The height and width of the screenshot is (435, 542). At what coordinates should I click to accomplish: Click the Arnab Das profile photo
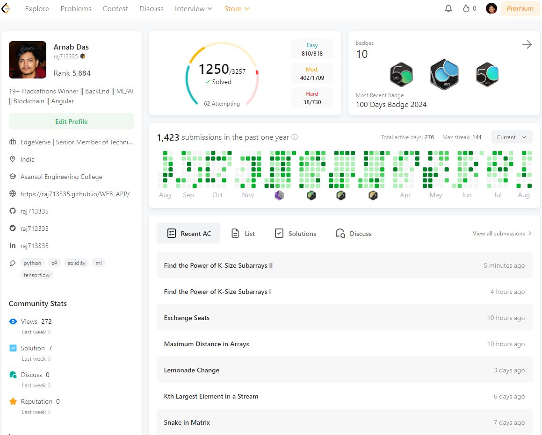pos(28,60)
